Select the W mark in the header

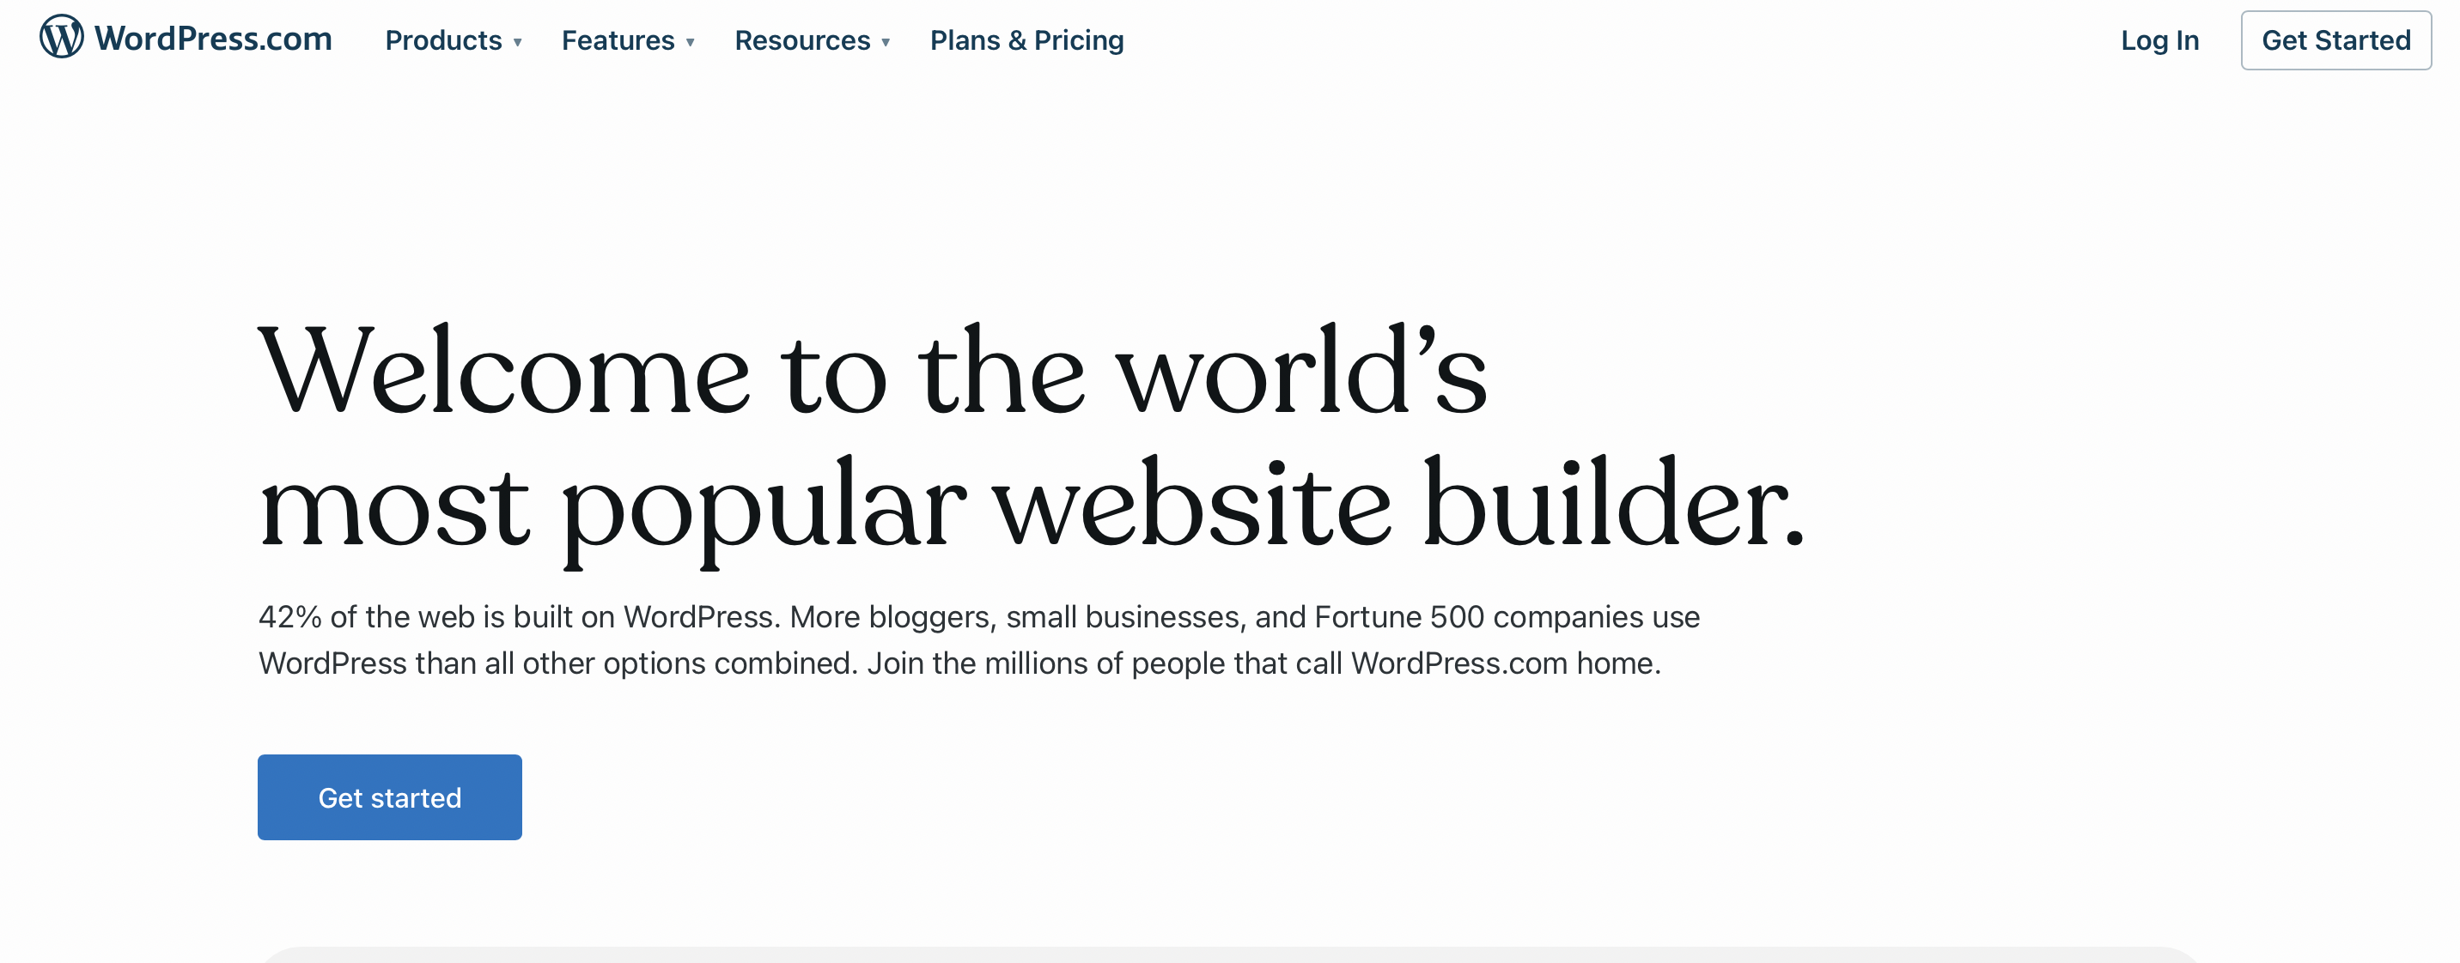pyautogui.click(x=61, y=40)
